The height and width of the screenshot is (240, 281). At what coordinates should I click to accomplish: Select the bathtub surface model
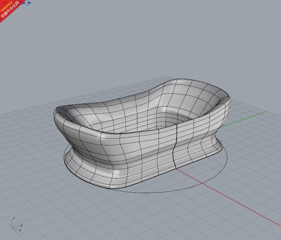[142, 133]
